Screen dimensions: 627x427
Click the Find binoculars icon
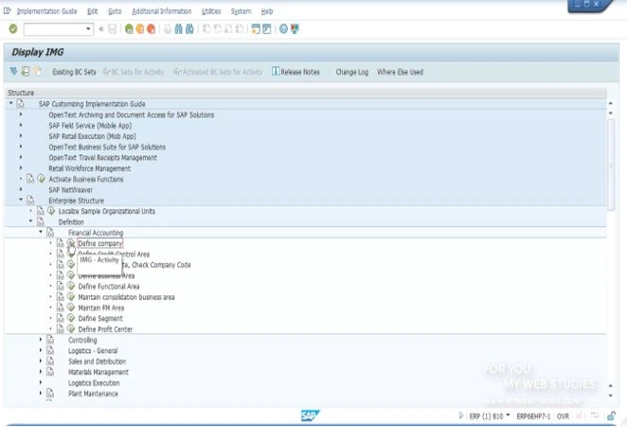pyautogui.click(x=180, y=29)
